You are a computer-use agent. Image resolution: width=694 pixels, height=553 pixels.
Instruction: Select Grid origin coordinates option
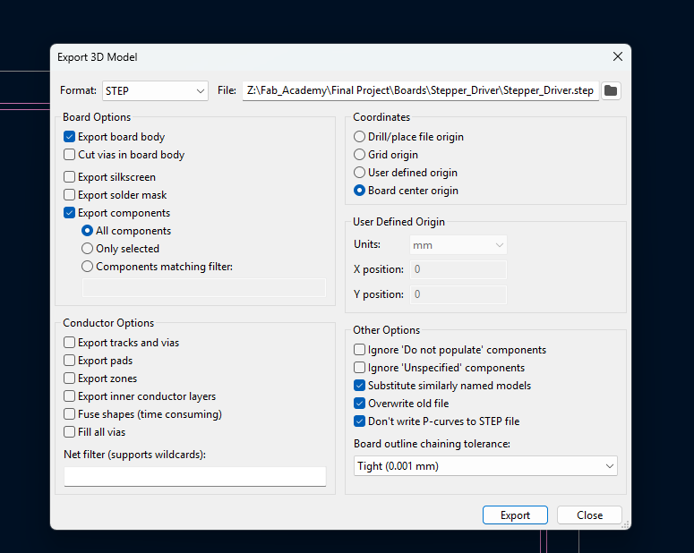coord(359,155)
